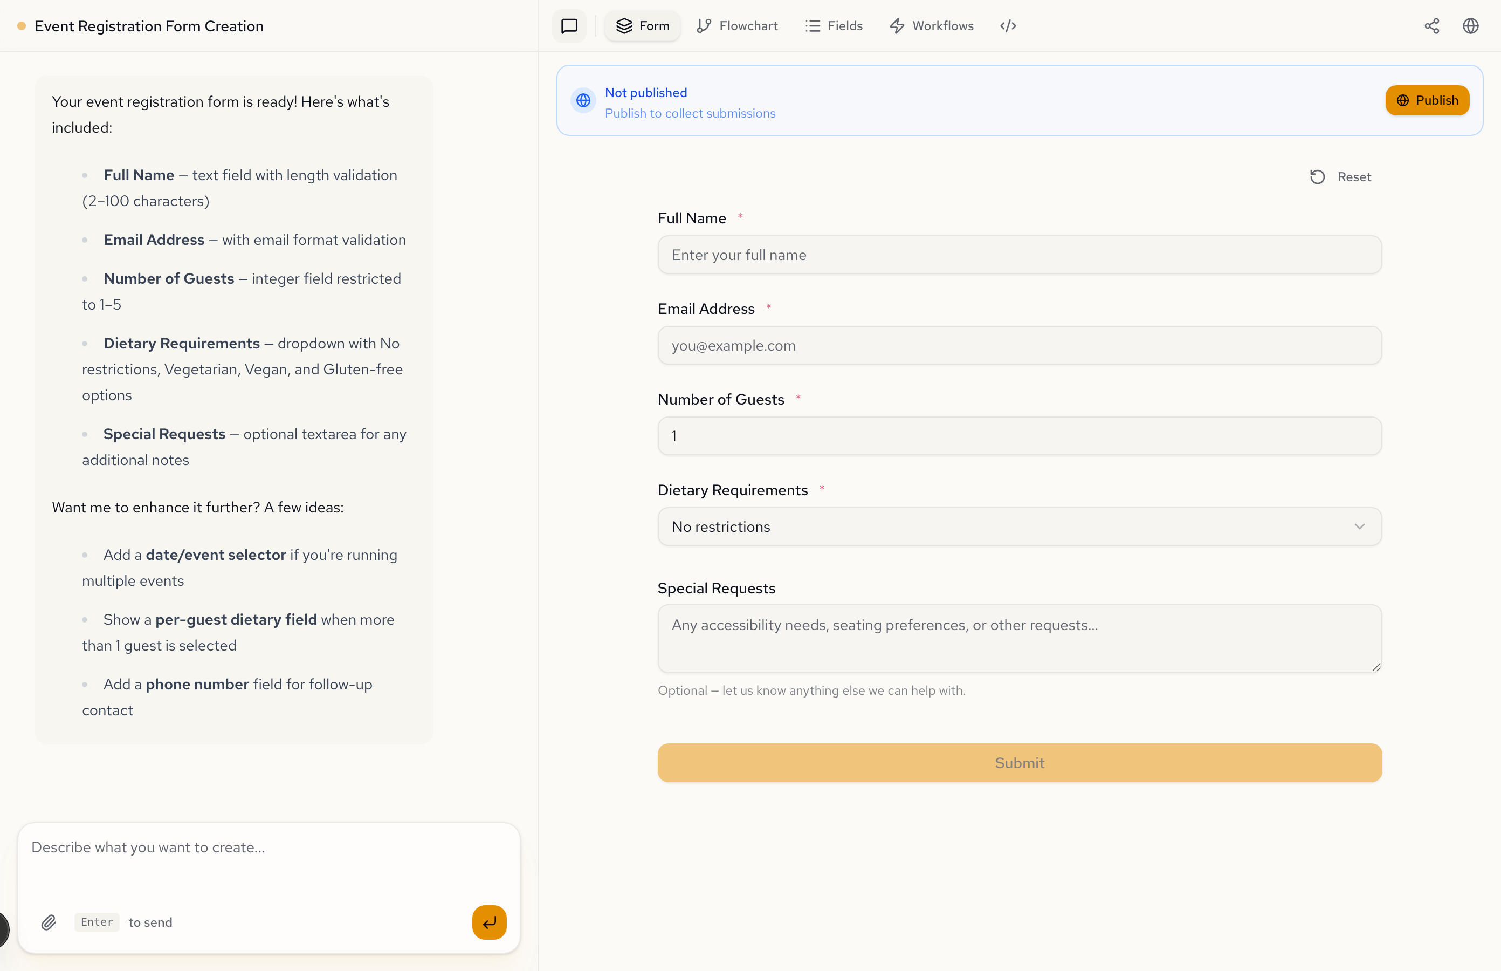Open the Fields tab
Viewport: 1501px width, 971px height.
point(834,26)
